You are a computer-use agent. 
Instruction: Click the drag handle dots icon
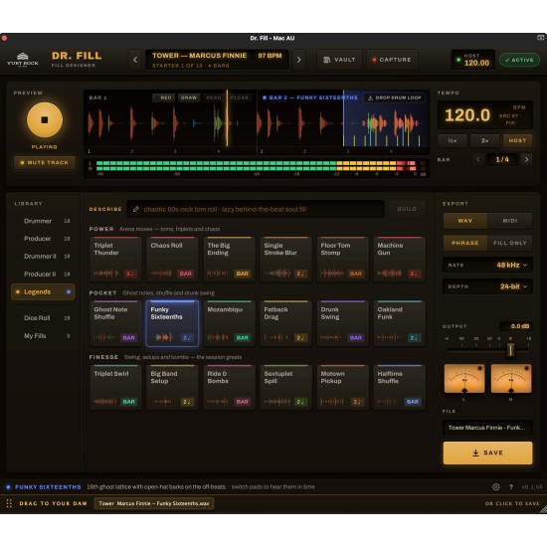[9, 503]
